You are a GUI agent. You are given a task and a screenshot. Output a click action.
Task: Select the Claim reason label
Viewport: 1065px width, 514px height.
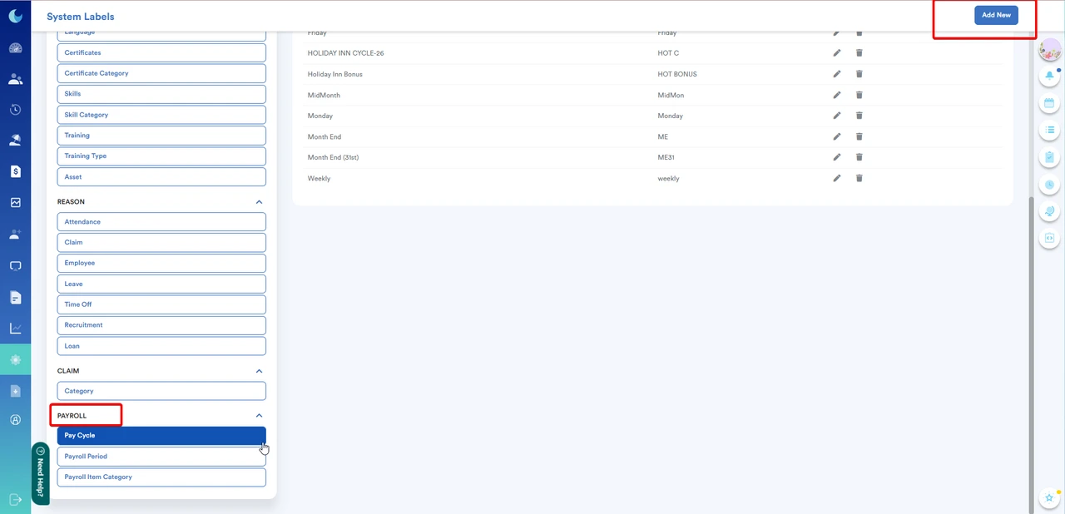tap(161, 242)
